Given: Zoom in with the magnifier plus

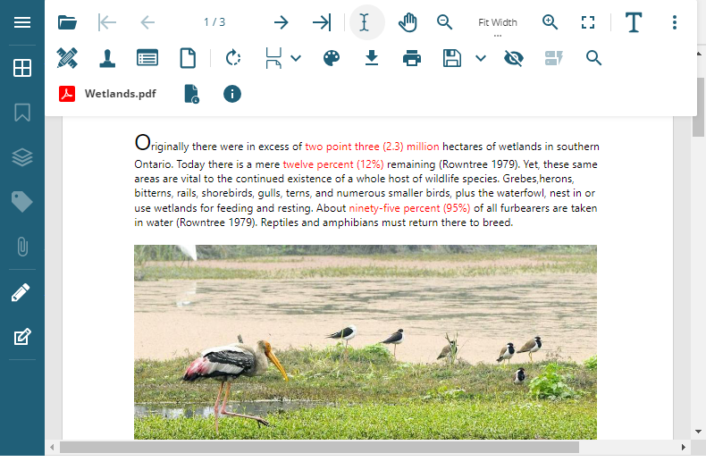Looking at the screenshot, I should (x=550, y=22).
